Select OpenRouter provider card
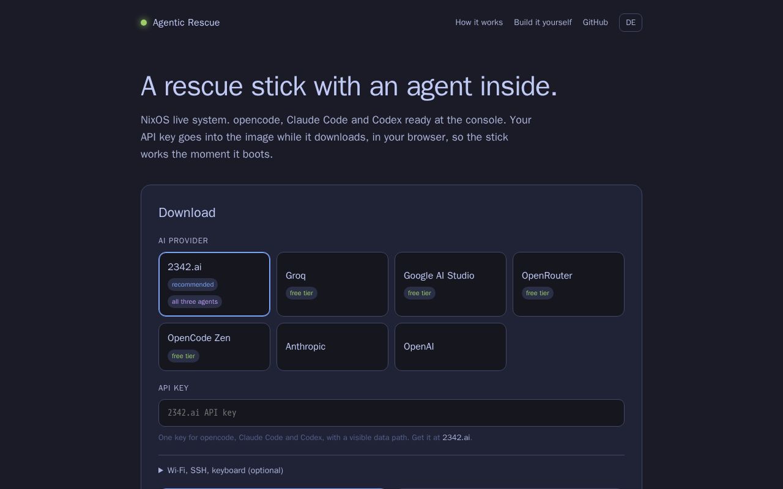The image size is (783, 489). pos(568,284)
